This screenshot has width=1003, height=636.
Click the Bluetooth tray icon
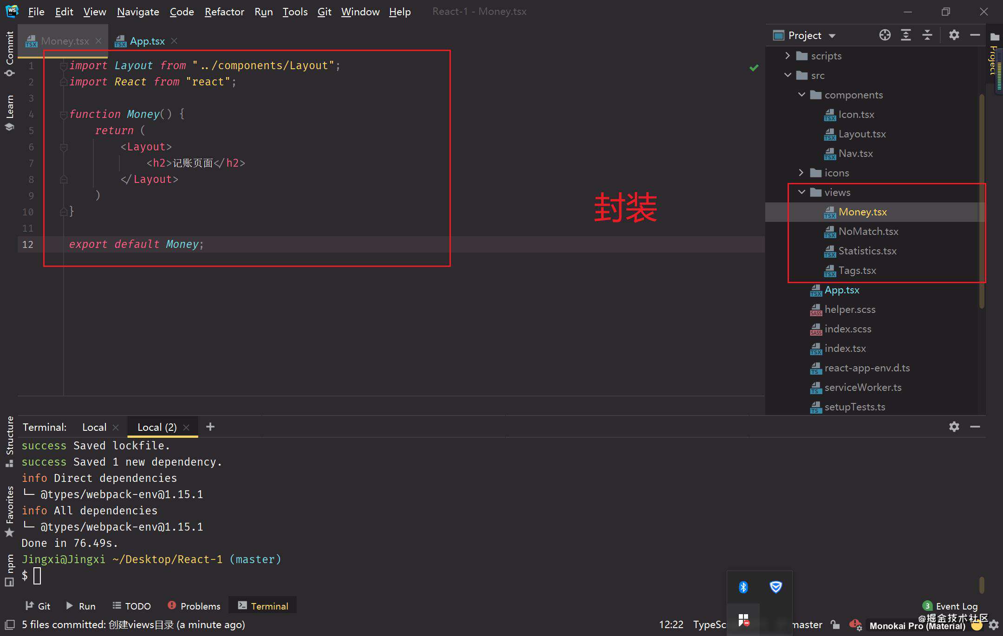click(743, 587)
